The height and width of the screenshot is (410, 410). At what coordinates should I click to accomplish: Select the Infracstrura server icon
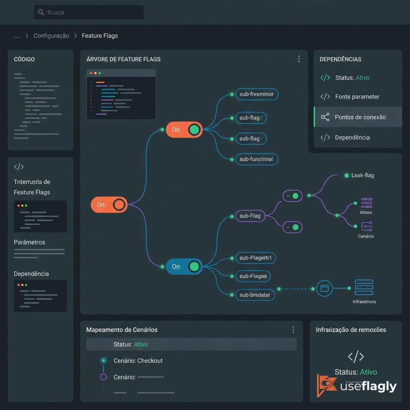click(364, 287)
